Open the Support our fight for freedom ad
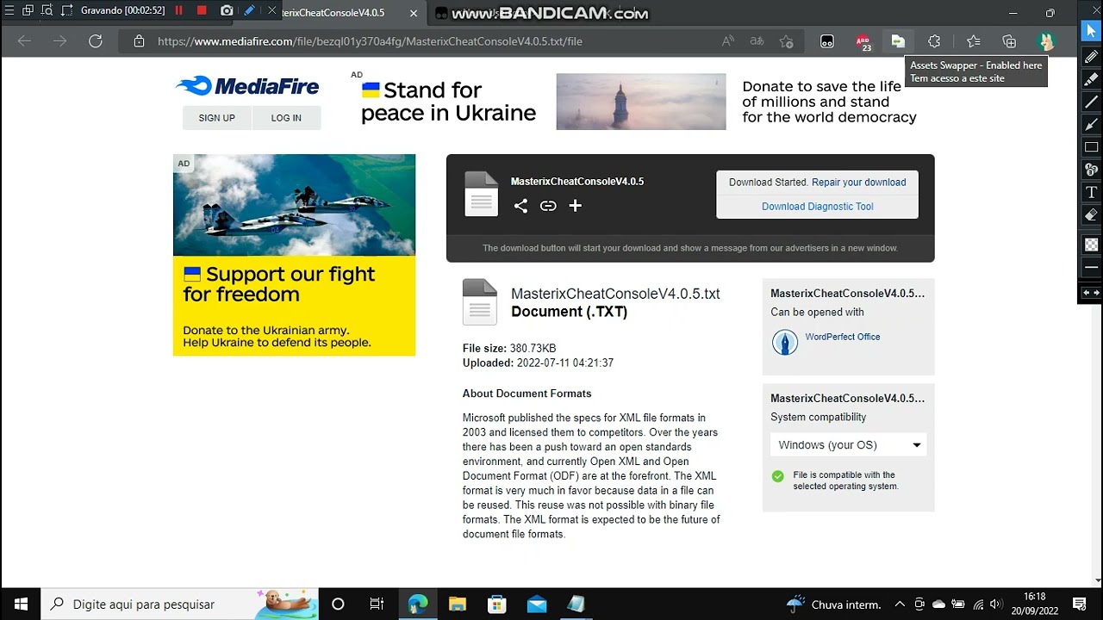 pyautogui.click(x=294, y=255)
